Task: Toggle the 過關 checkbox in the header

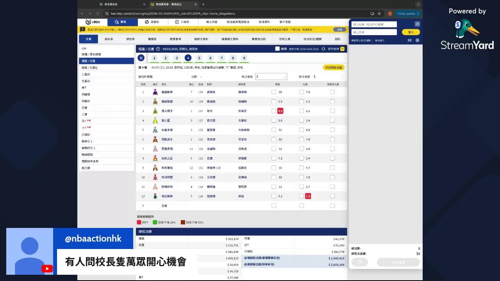Action: click(277, 49)
